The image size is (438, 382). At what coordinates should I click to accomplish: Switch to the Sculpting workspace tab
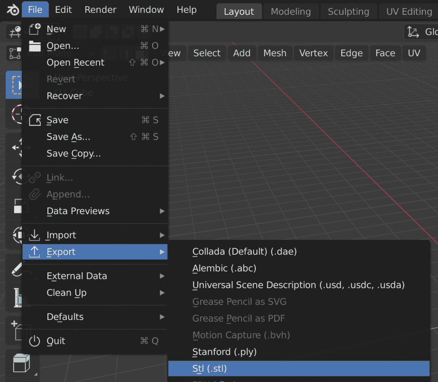coord(349,12)
